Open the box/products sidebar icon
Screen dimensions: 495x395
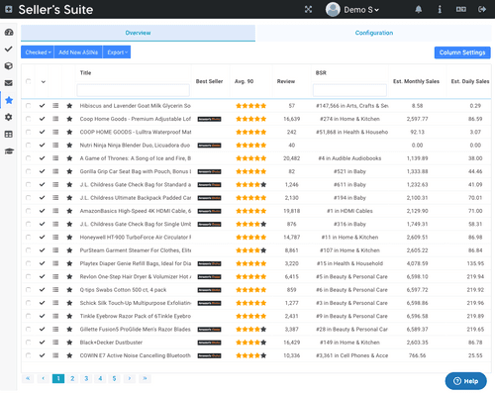pos(9,65)
